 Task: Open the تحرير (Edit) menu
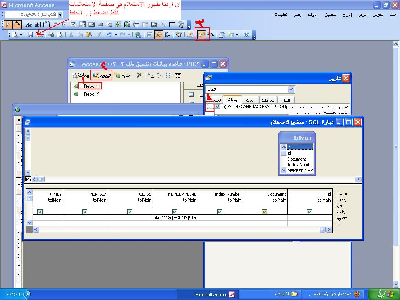pyautogui.click(x=378, y=15)
